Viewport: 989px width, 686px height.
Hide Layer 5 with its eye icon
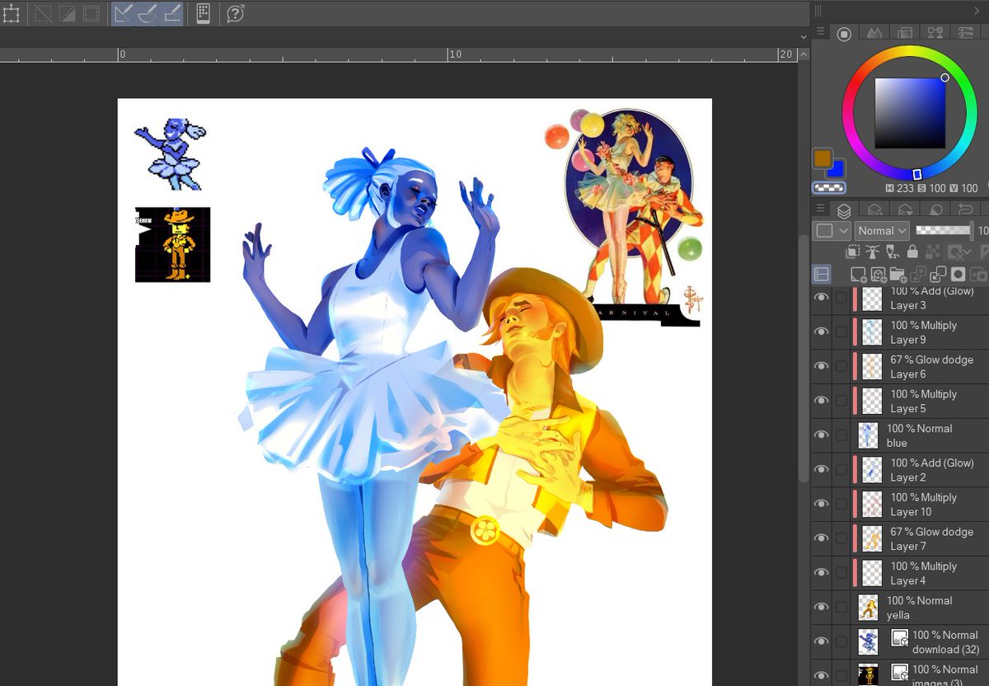coord(822,401)
